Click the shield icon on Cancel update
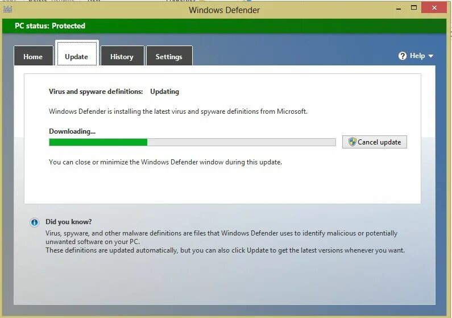452x318 pixels. (352, 142)
